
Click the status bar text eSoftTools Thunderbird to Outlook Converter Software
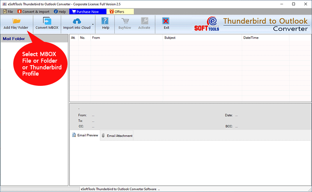coord(119,189)
